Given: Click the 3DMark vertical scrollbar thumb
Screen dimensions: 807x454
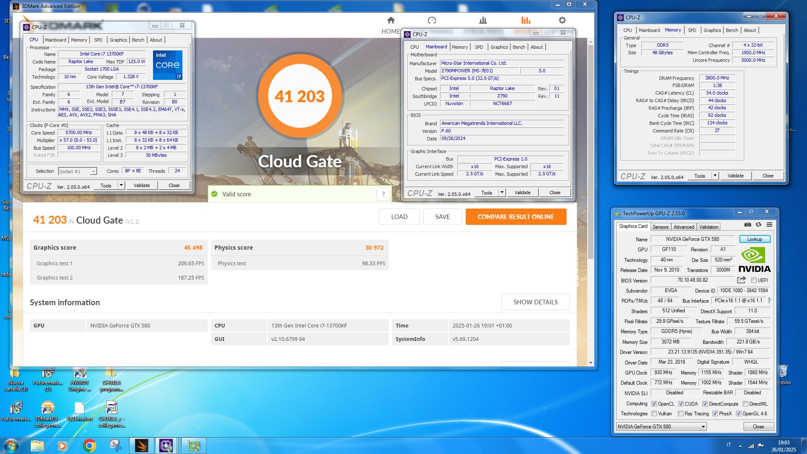Looking at the screenshot, I should pos(591,151).
